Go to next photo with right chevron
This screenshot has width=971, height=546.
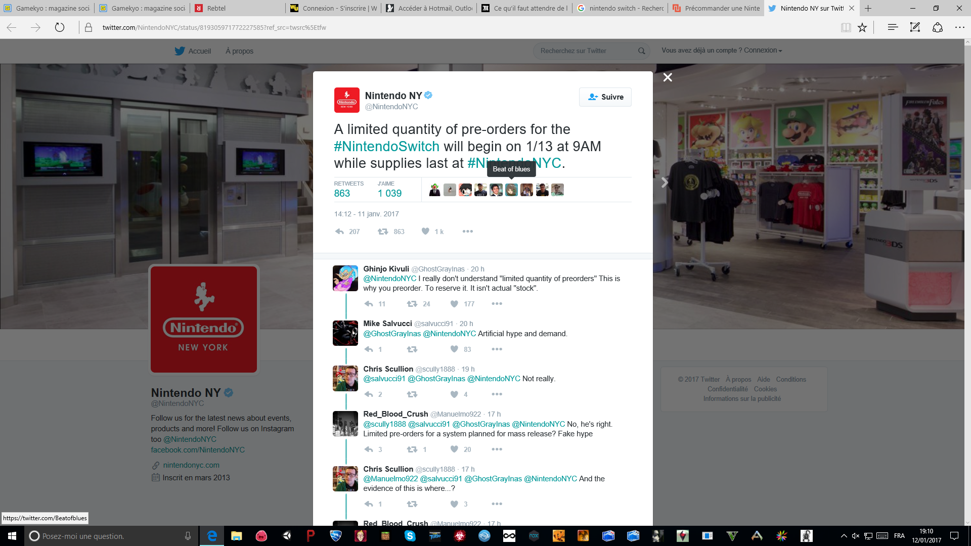(x=665, y=183)
